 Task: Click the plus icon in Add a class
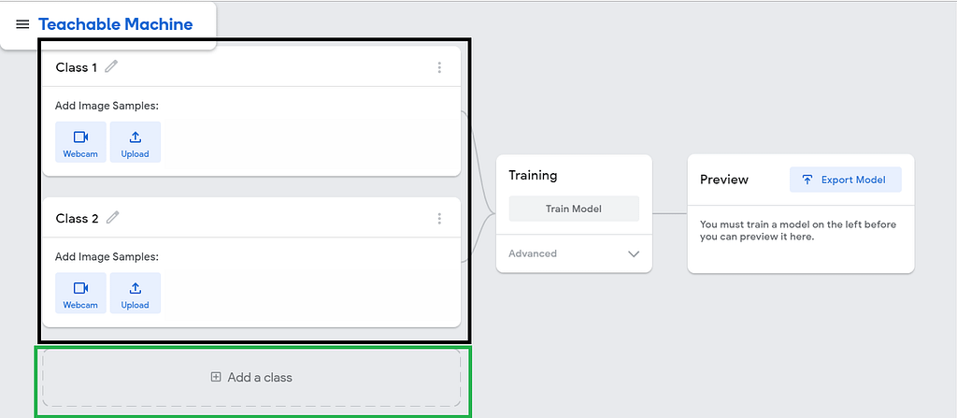(216, 377)
